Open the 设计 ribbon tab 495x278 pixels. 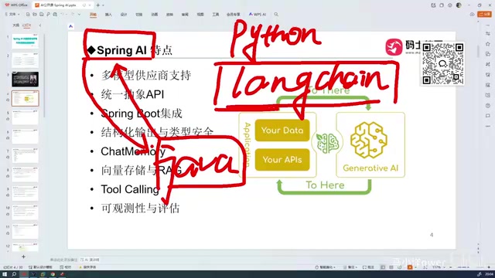(124, 15)
